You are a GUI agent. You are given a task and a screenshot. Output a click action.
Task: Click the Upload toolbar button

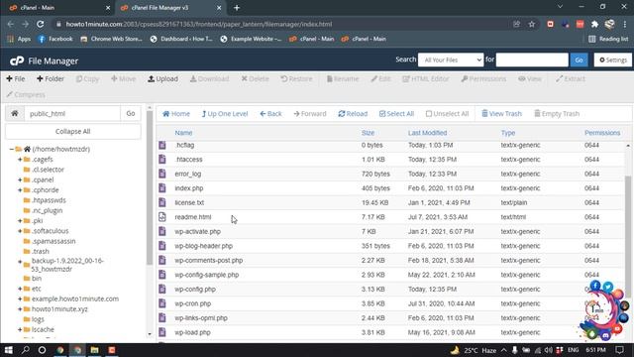(x=162, y=79)
